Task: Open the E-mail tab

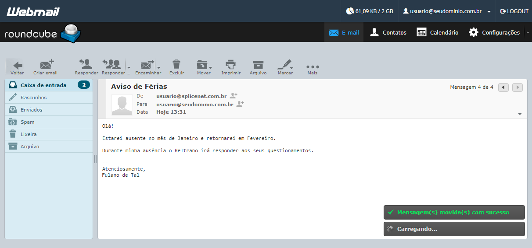Action: click(344, 32)
